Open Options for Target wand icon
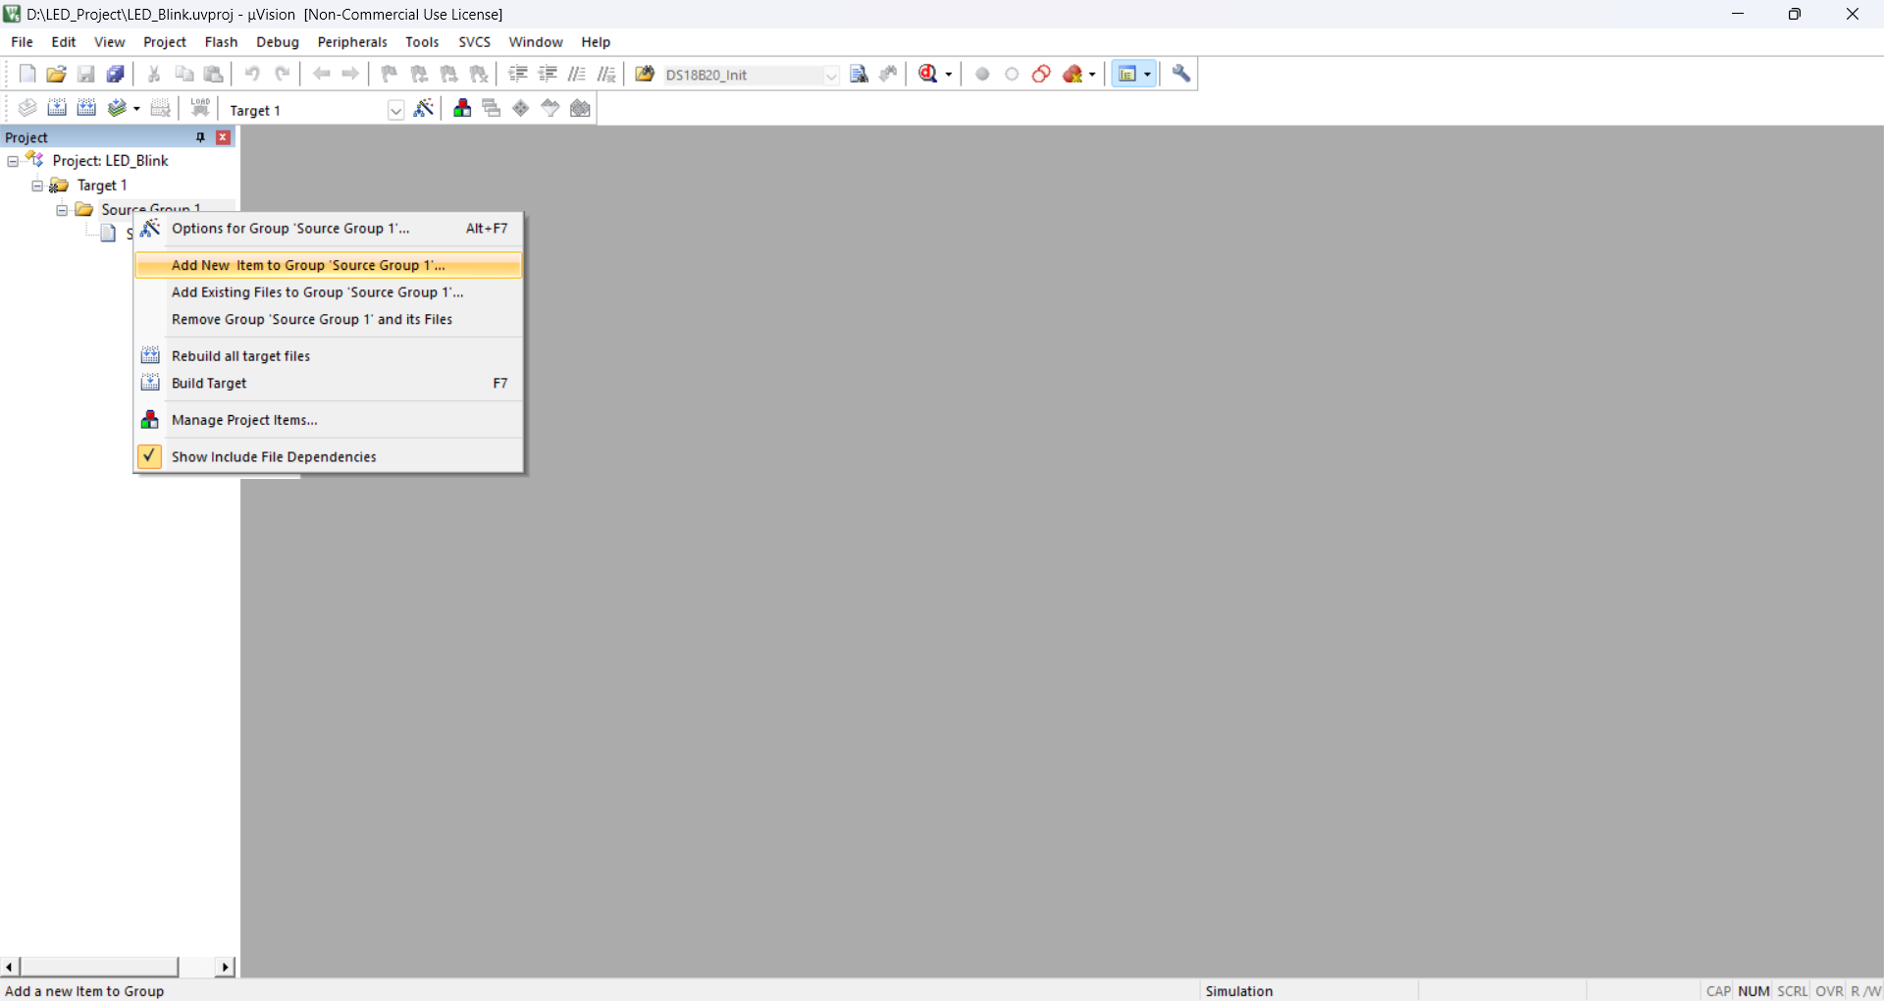The height and width of the screenshot is (1001, 1884). [424, 109]
